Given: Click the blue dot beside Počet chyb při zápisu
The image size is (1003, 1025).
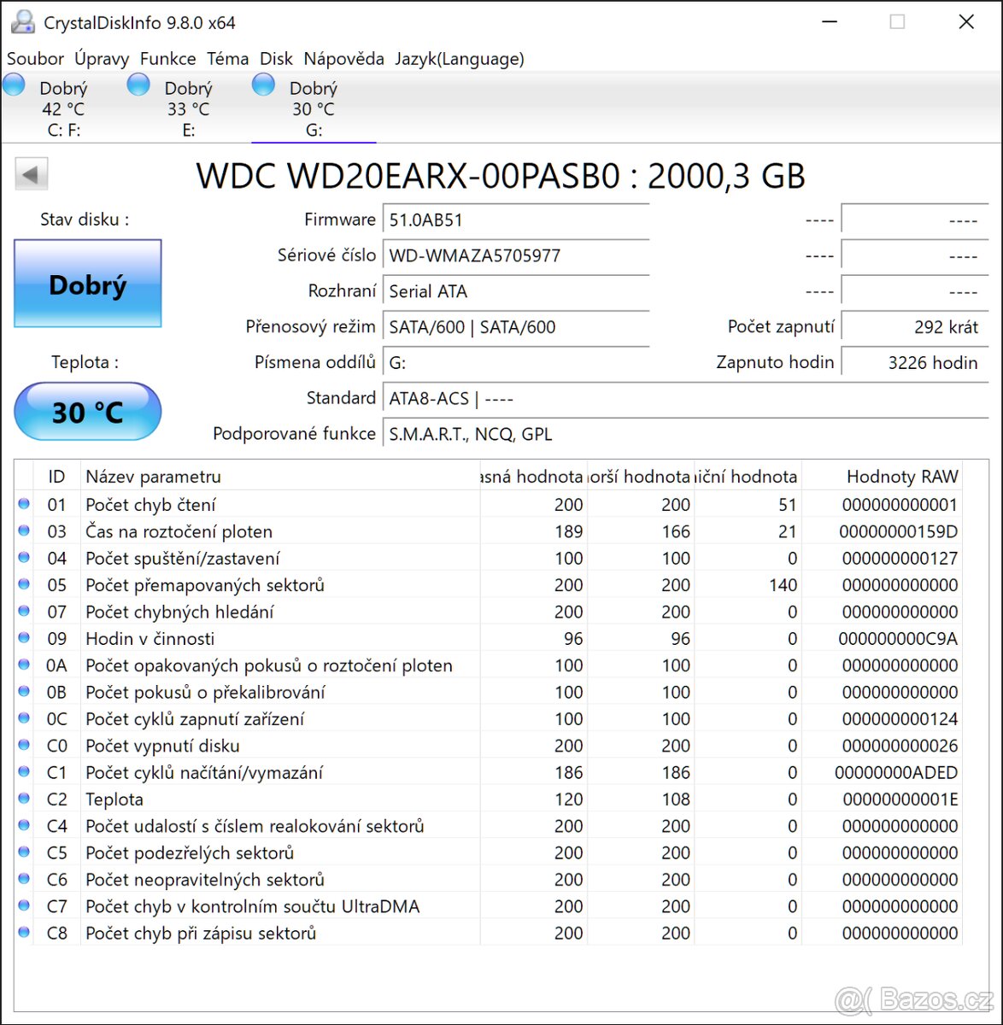Looking at the screenshot, I should coord(23,933).
